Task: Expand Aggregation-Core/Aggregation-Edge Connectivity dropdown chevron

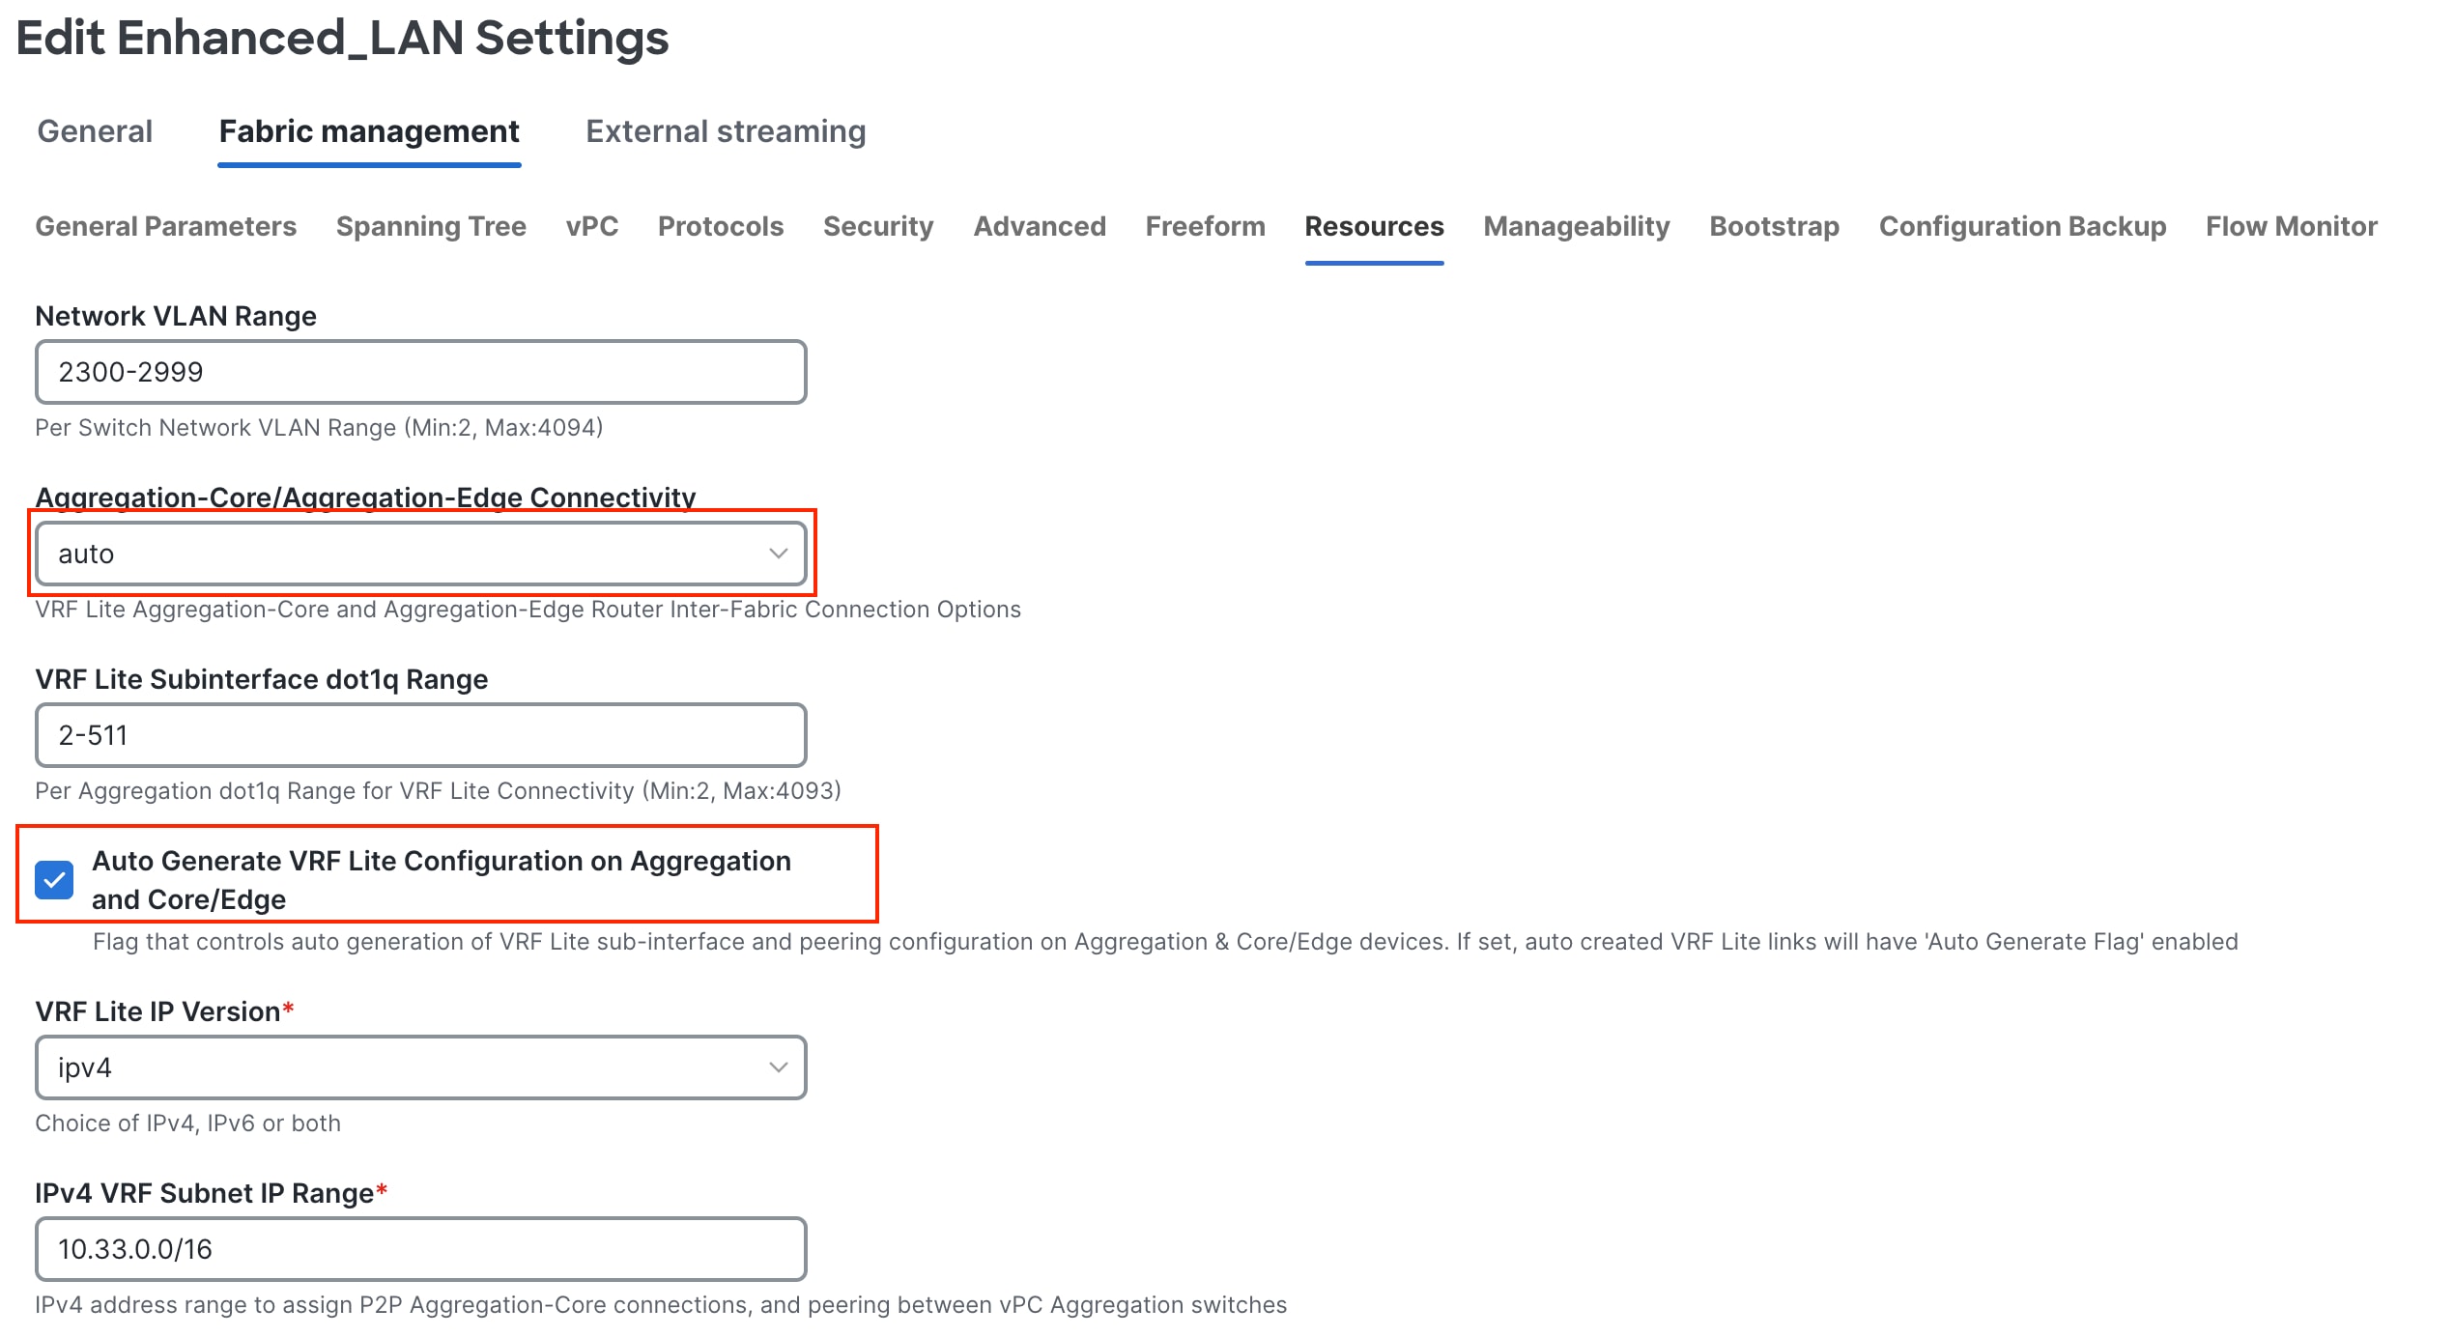Action: [x=778, y=554]
